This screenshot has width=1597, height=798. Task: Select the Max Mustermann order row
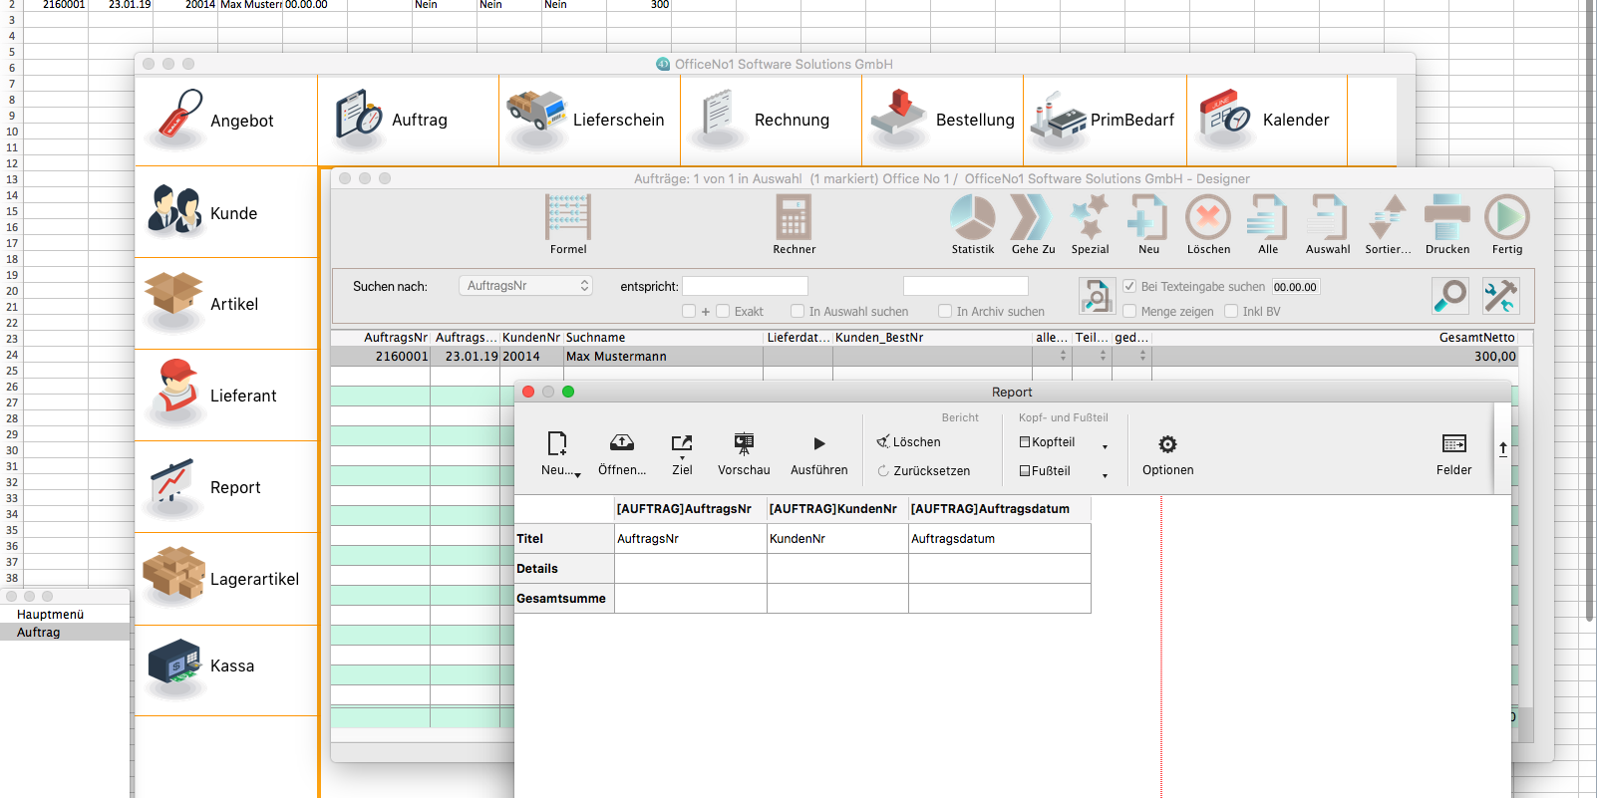(x=924, y=357)
